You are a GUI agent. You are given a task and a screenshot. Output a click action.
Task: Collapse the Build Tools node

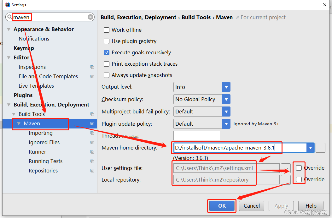coord(14,114)
